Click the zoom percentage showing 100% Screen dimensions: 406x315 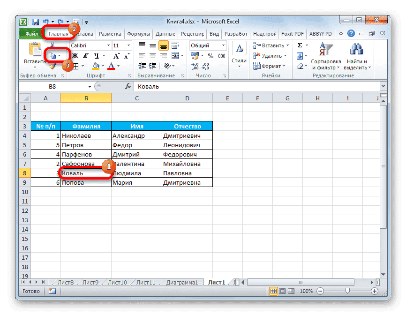(x=306, y=291)
